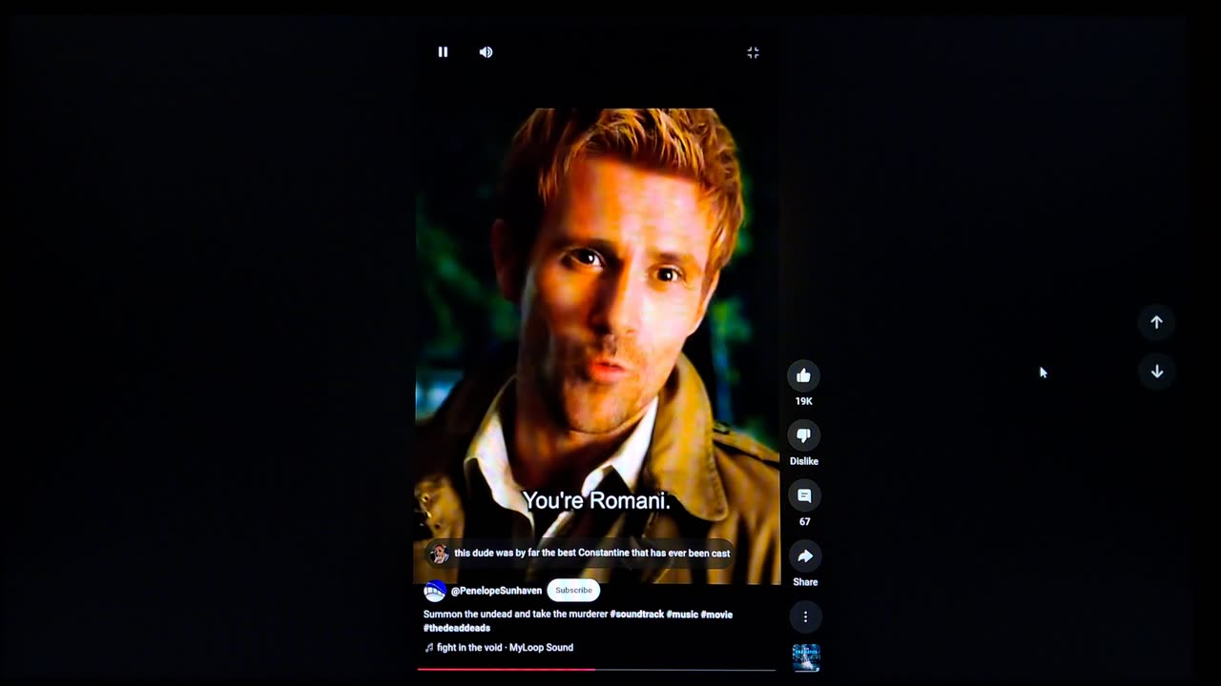
Task: Open the #music hashtag
Action: 682,615
